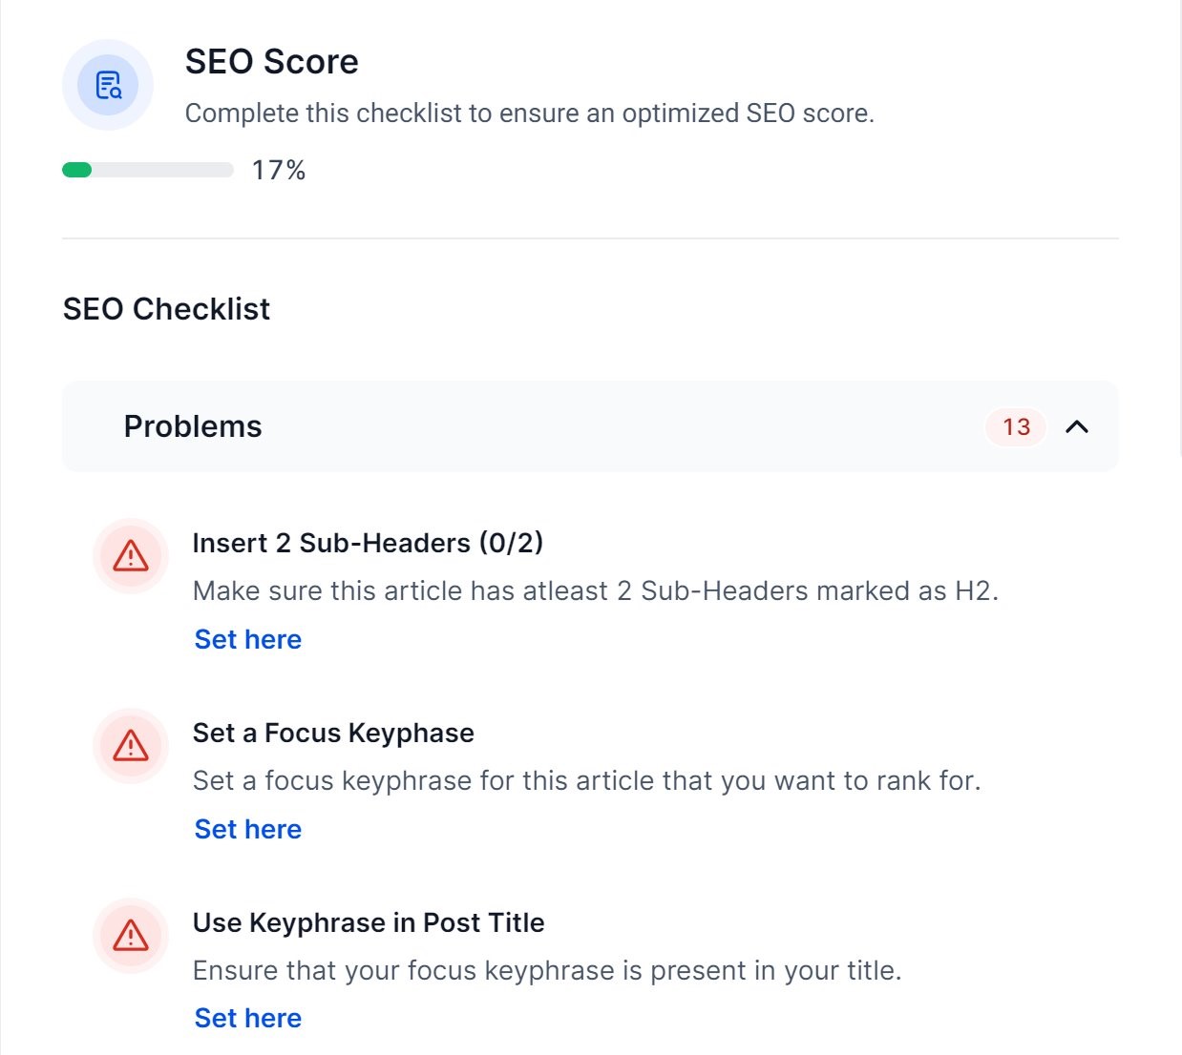Click the SEO Score document search icon

tap(108, 85)
